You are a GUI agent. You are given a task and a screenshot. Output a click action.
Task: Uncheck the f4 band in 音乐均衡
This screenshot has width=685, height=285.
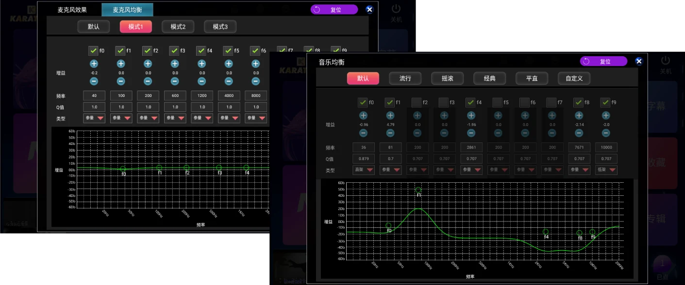(x=470, y=102)
